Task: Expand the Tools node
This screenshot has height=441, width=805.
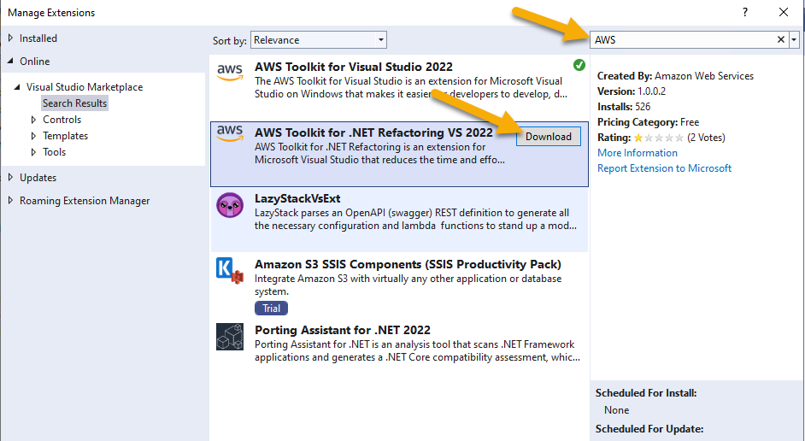Action: [33, 152]
